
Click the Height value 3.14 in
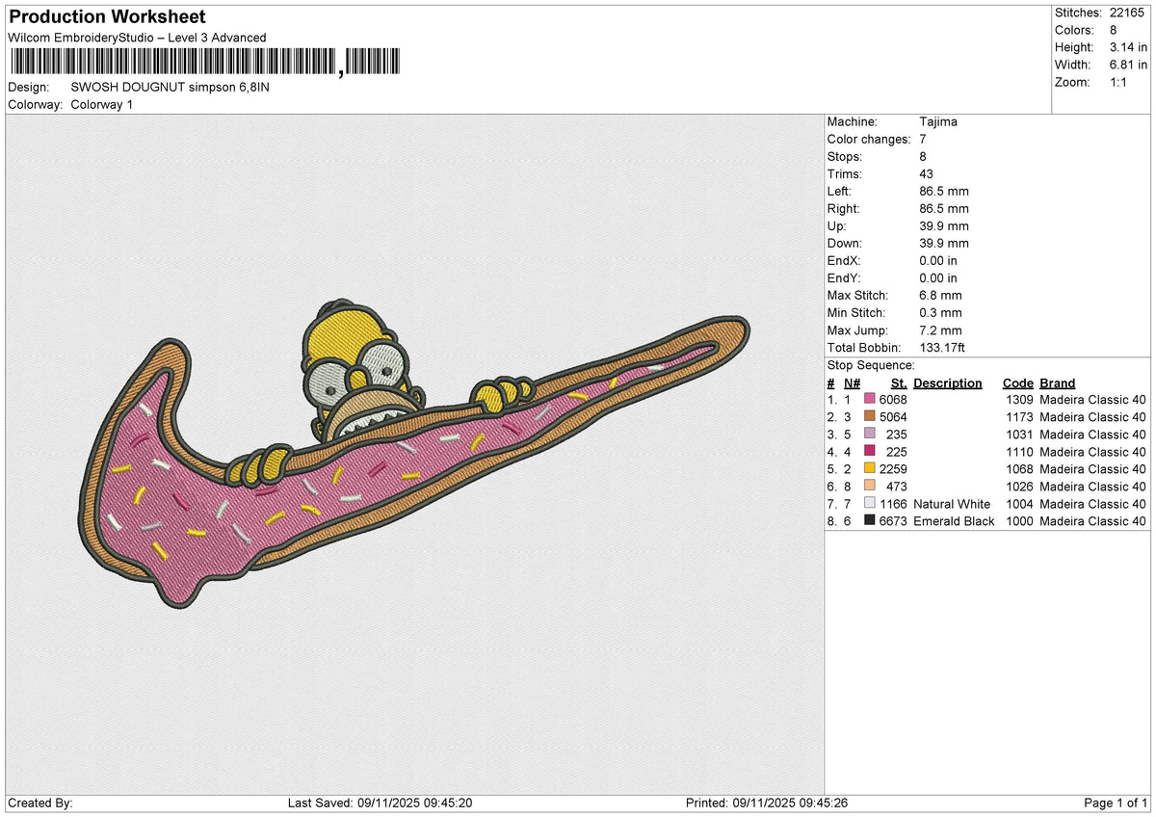pyautogui.click(x=1130, y=47)
